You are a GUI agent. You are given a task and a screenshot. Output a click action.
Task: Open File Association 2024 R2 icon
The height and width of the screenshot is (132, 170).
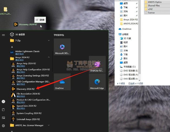tap(13, 95)
